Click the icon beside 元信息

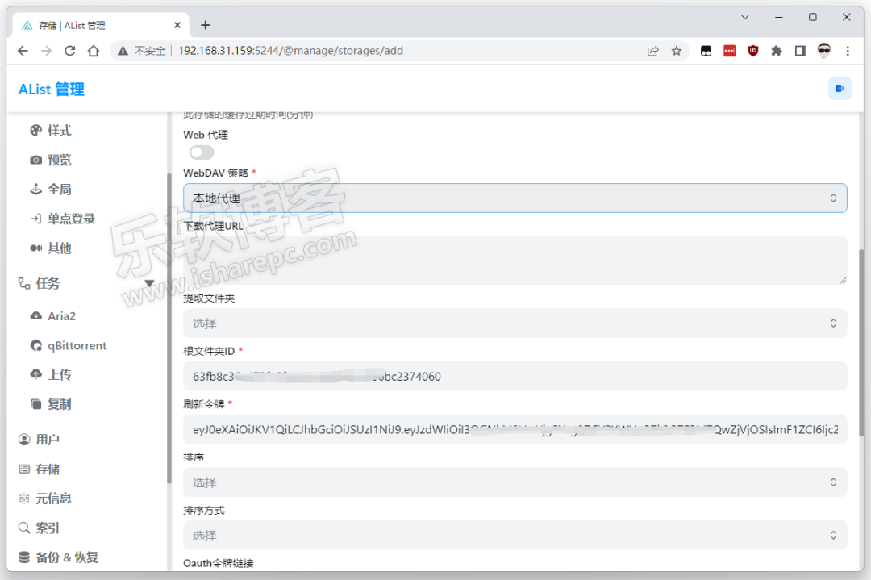(x=24, y=499)
